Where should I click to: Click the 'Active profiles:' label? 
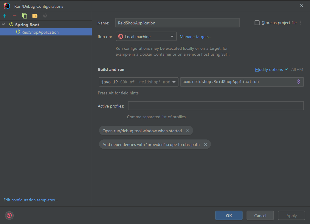coord(111,106)
